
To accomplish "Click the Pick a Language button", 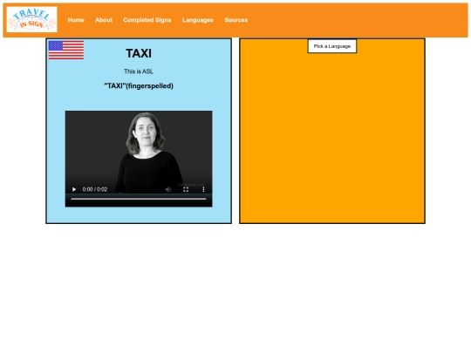I will [332, 46].
